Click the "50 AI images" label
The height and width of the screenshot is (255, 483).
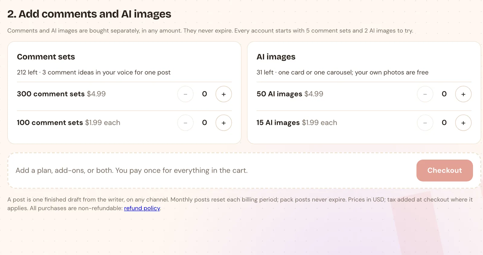click(279, 94)
